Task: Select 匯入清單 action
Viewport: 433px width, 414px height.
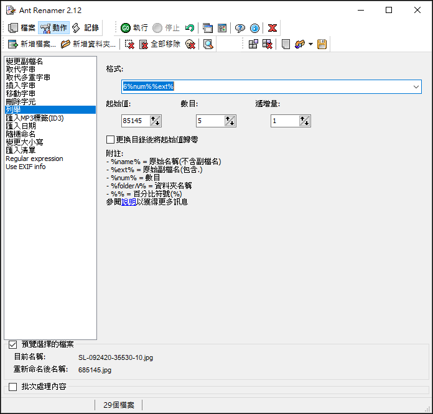Action: pyautogui.click(x=50, y=150)
